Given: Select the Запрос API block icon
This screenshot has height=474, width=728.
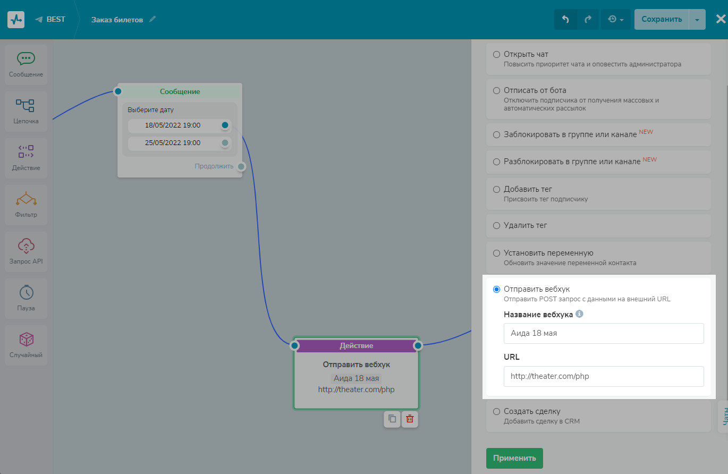Looking at the screenshot, I should (26, 246).
